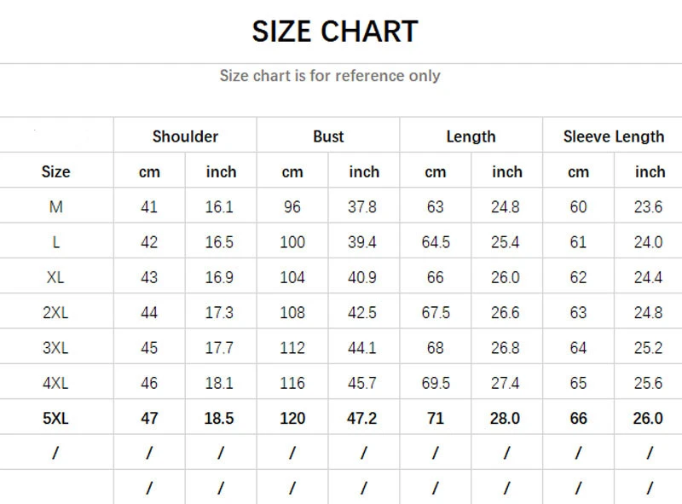This screenshot has height=504, width=682.
Task: Click the 'Size chart is for reference only' note
Action: click(330, 76)
